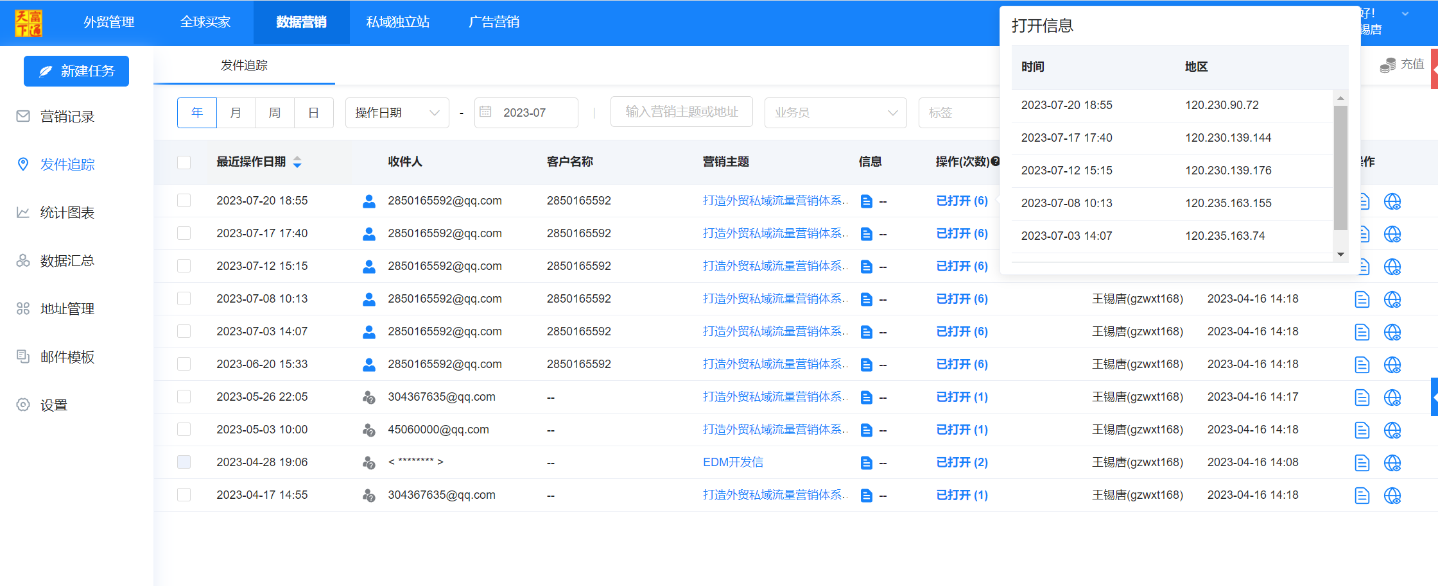Open the 标签 filter dropdown
Viewport: 1438px width, 586px height.
pyautogui.click(x=960, y=113)
